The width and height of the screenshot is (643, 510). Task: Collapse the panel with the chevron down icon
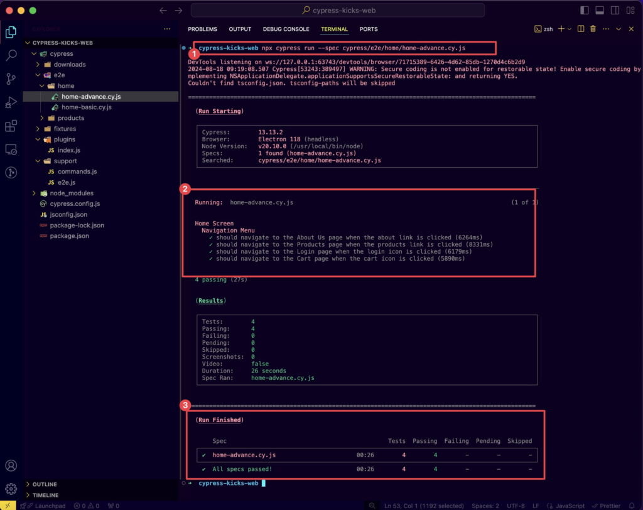pos(619,29)
